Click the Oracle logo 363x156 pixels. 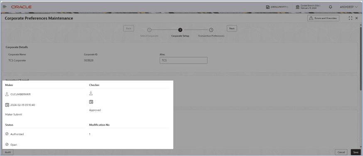[21, 7]
